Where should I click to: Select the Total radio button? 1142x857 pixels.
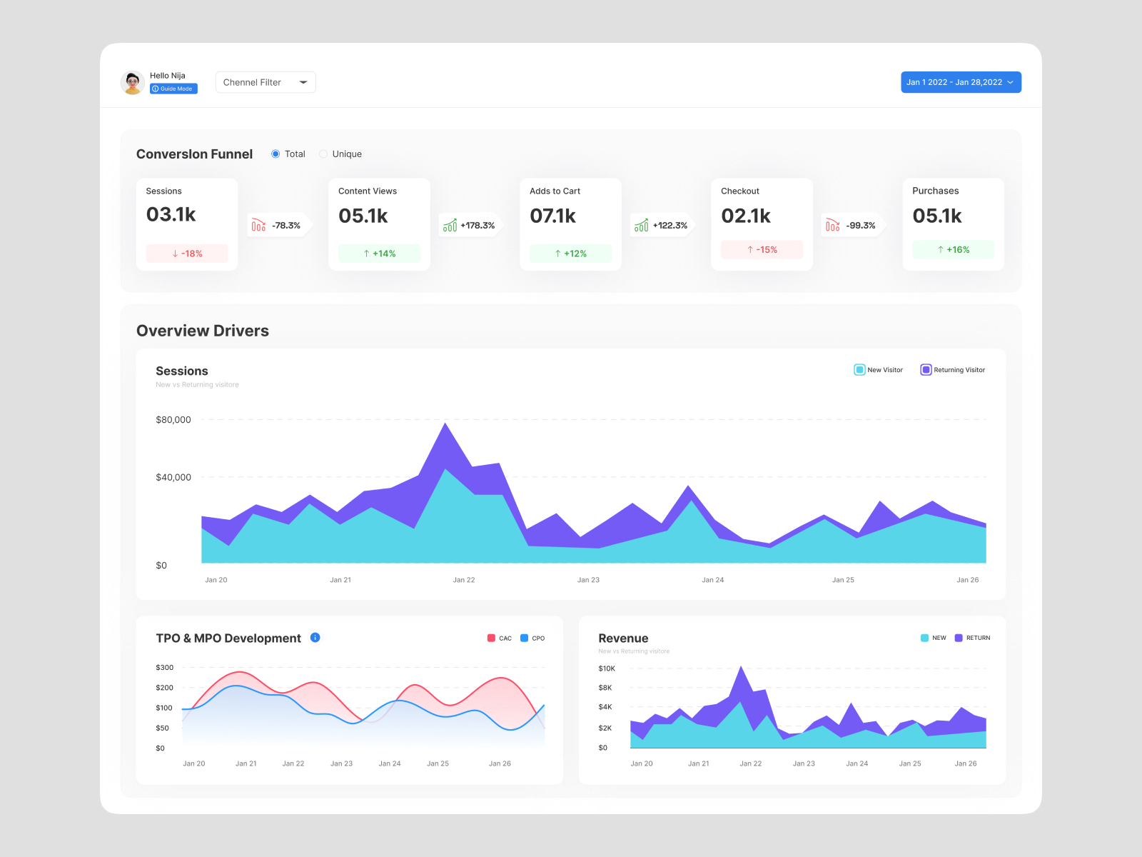[276, 154]
